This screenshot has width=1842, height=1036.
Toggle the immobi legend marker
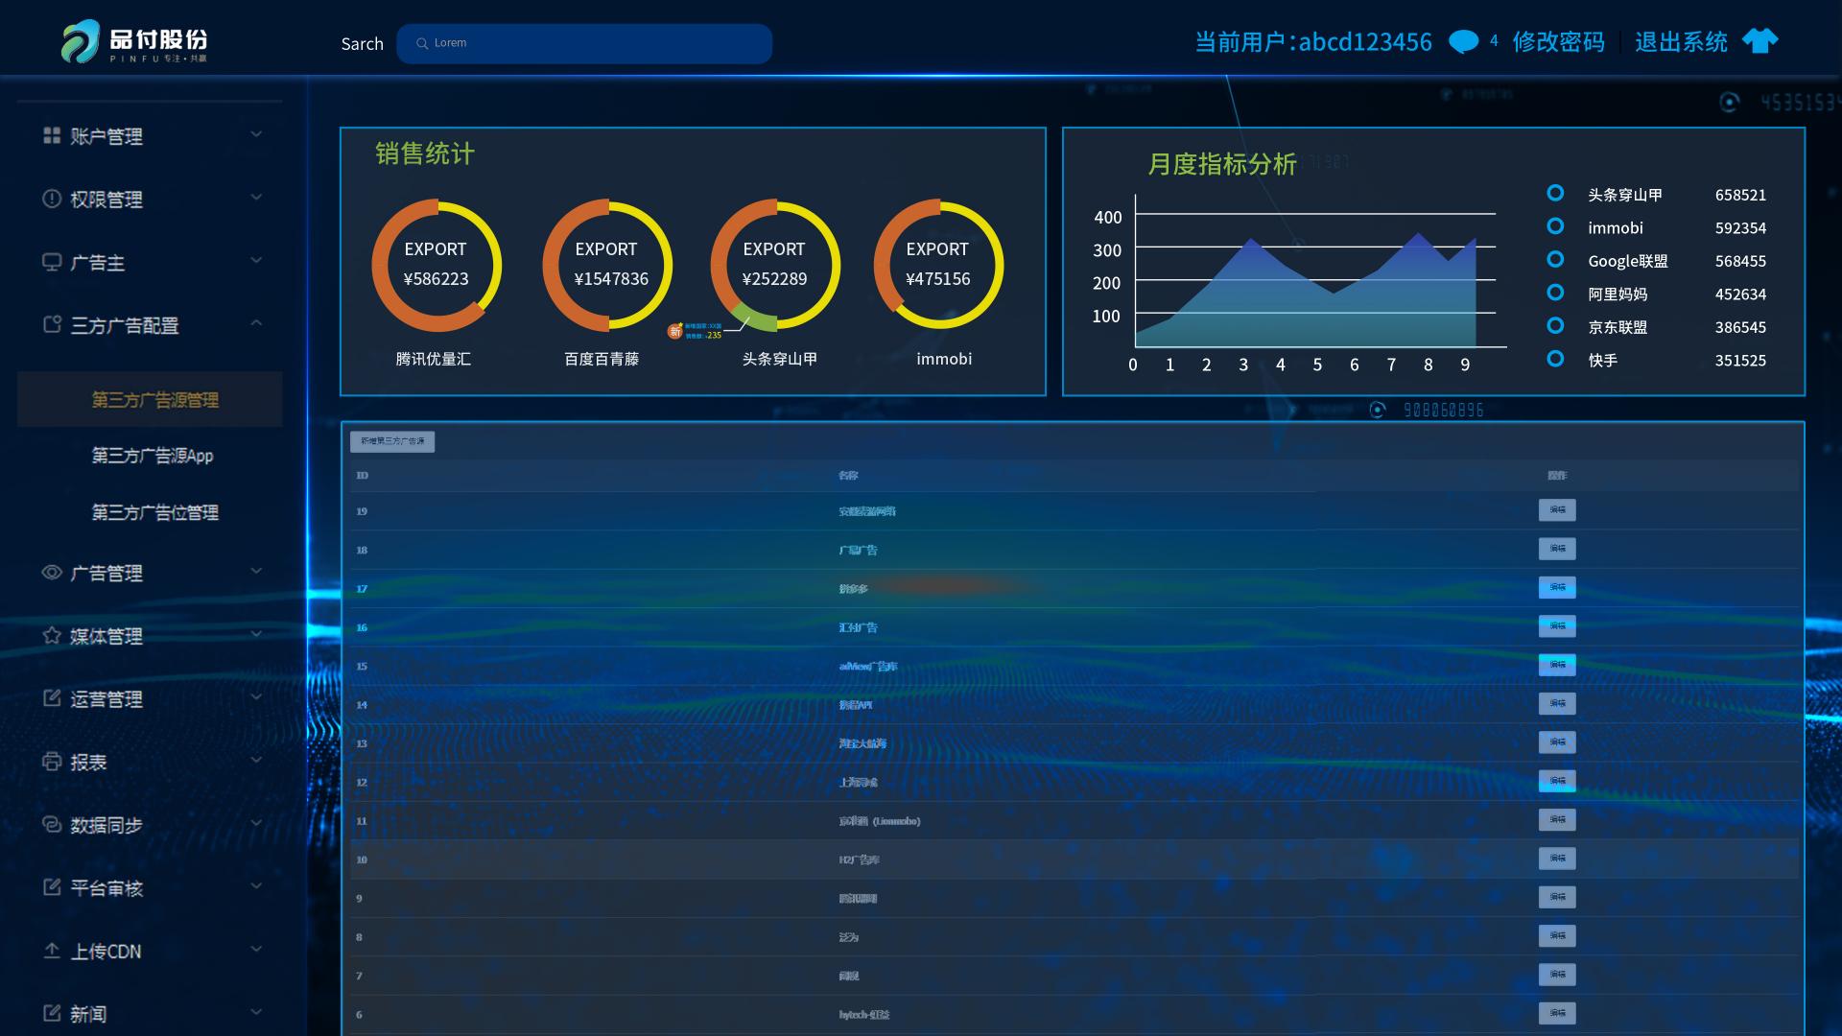pos(1555,226)
